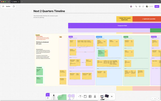The image size is (161, 101).
Task: Select the Button Component green sticky in Completed
Action: point(39,80)
